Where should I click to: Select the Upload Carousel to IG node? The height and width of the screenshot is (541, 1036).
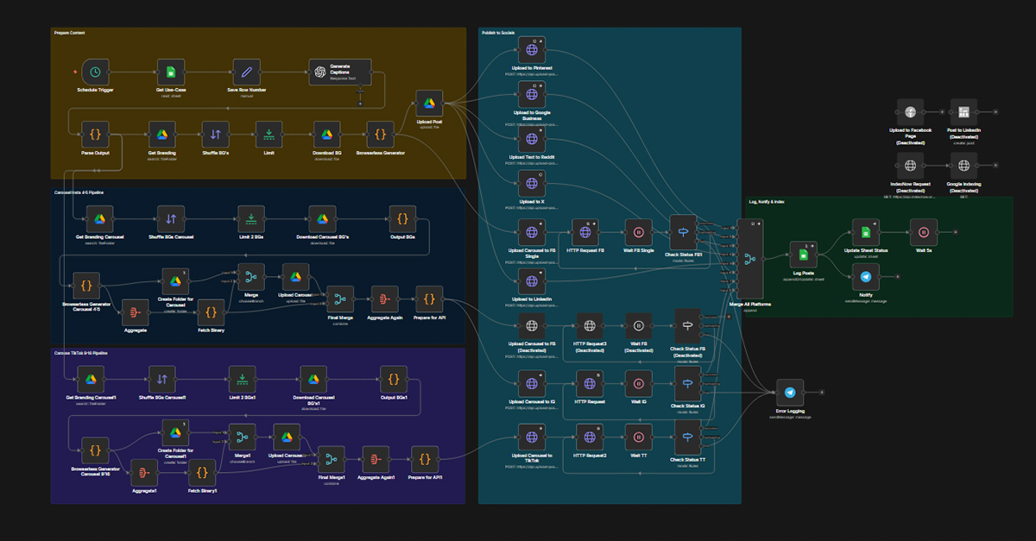click(x=532, y=383)
